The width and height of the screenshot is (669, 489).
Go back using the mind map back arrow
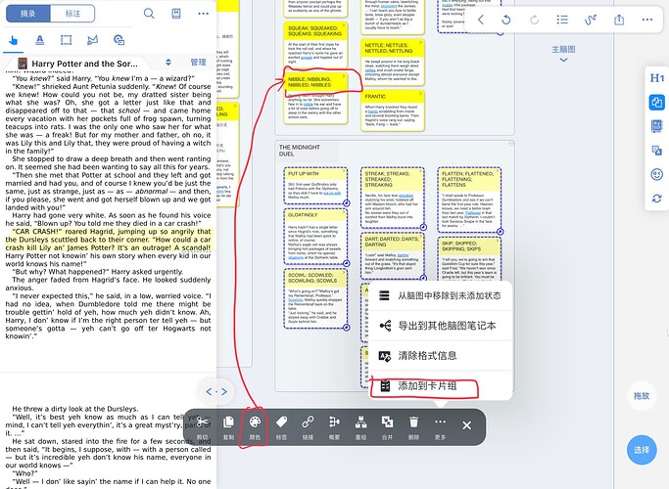tap(480, 20)
